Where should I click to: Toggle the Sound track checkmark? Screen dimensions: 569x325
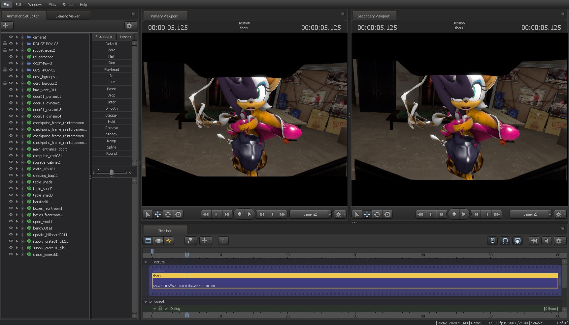pyautogui.click(x=151, y=302)
